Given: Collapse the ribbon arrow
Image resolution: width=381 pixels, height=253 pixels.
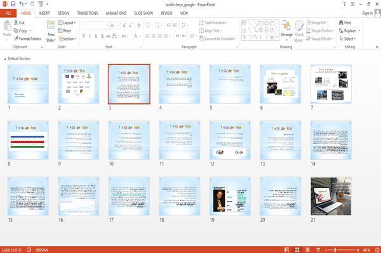Looking at the screenshot, I should 377,47.
